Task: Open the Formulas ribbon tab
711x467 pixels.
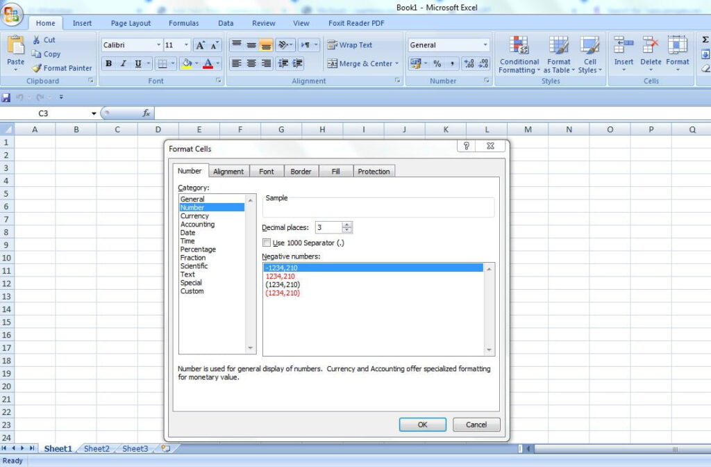Action: [183, 23]
